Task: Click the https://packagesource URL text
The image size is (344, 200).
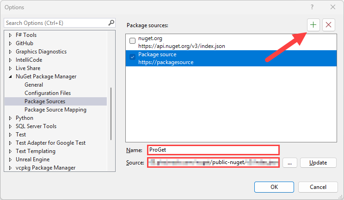Action: pos(166,62)
